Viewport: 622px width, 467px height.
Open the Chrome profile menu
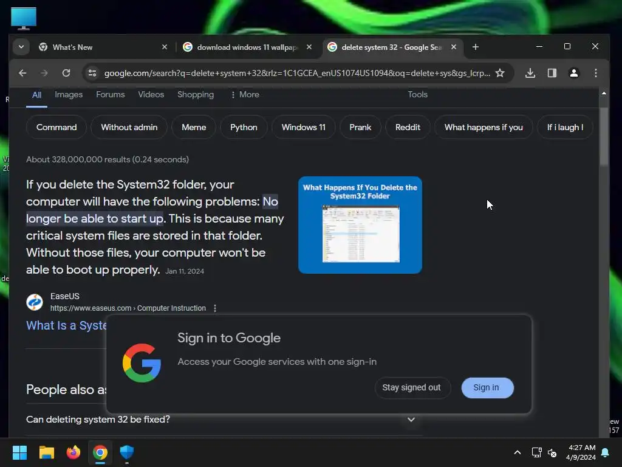pyautogui.click(x=573, y=73)
